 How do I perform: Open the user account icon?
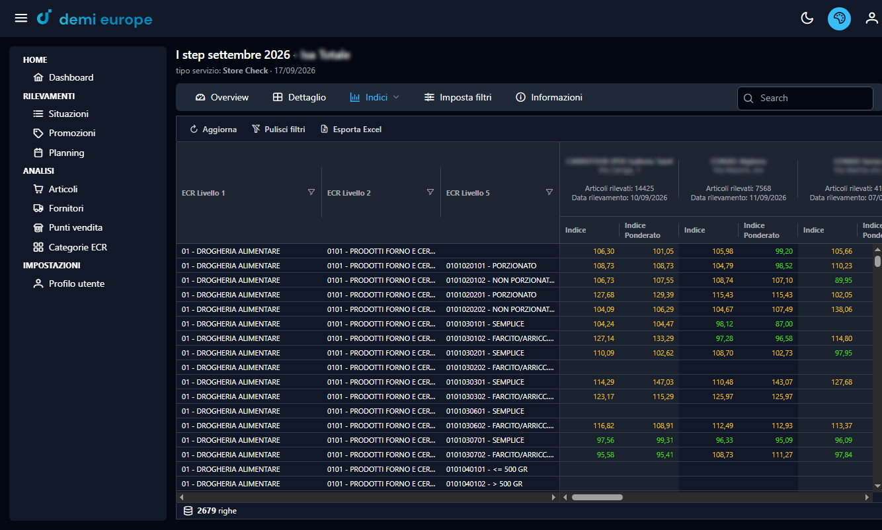[x=872, y=19]
